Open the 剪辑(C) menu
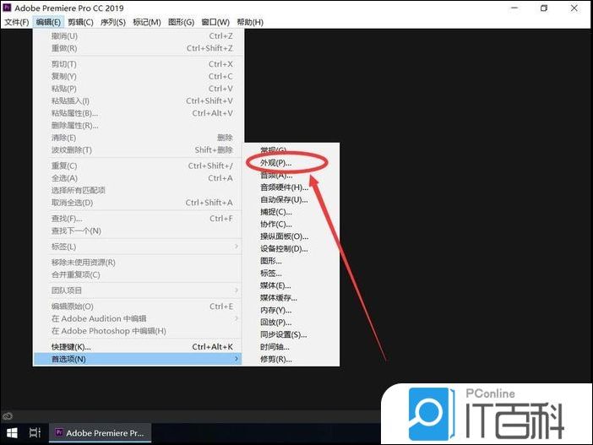 click(x=80, y=22)
